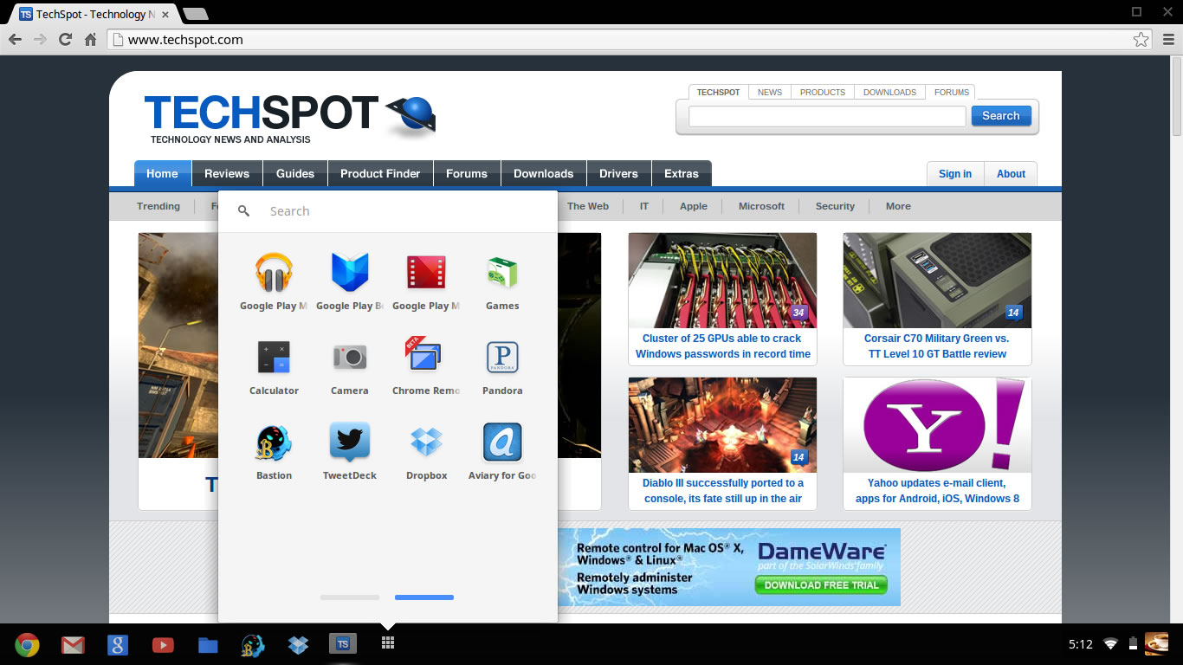Screen dimensions: 1183x665
Task: Go to the browser home page
Action: pos(90,40)
